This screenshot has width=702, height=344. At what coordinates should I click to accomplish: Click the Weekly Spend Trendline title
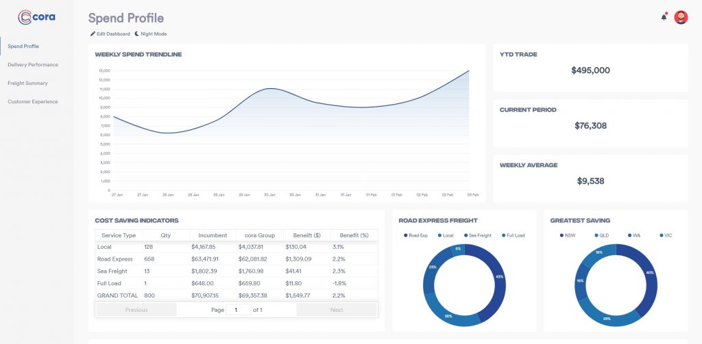pyautogui.click(x=138, y=55)
